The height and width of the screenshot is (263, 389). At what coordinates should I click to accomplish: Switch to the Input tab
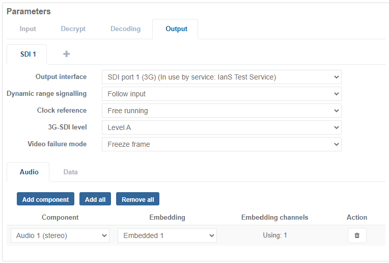28,29
